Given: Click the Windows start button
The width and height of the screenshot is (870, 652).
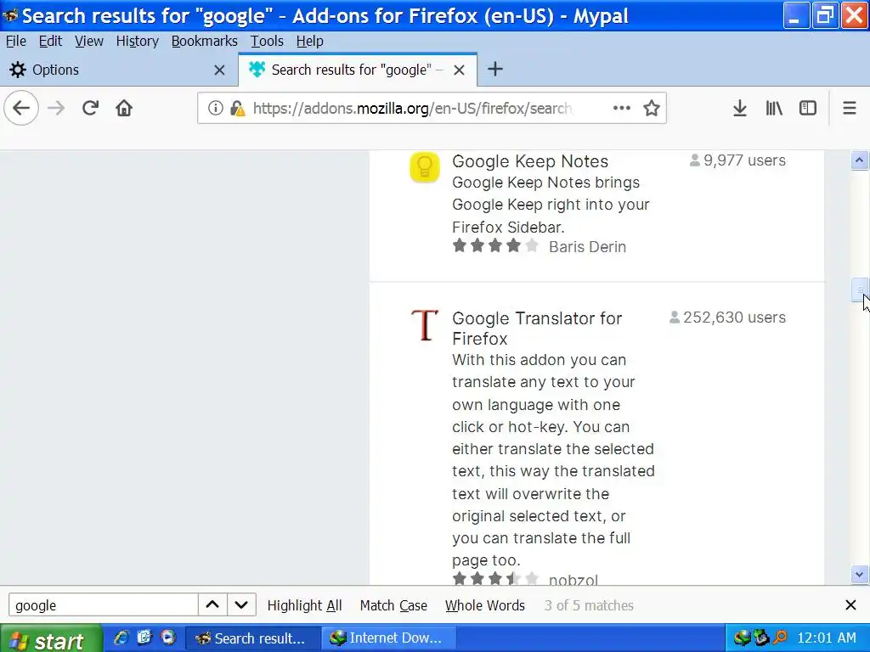Looking at the screenshot, I should pos(51,638).
